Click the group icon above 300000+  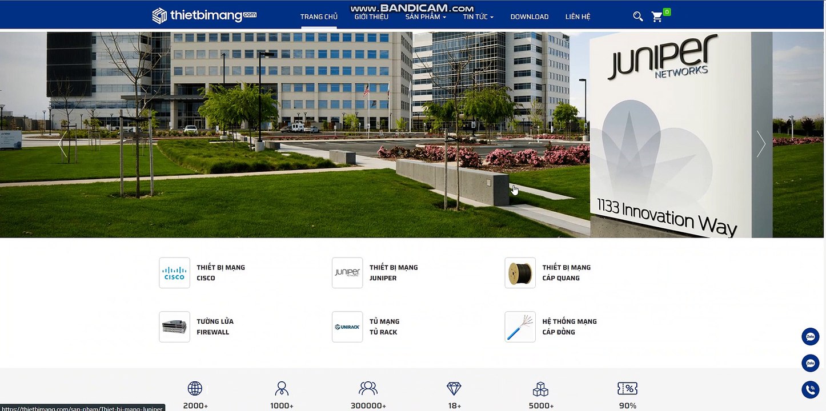[368, 389]
